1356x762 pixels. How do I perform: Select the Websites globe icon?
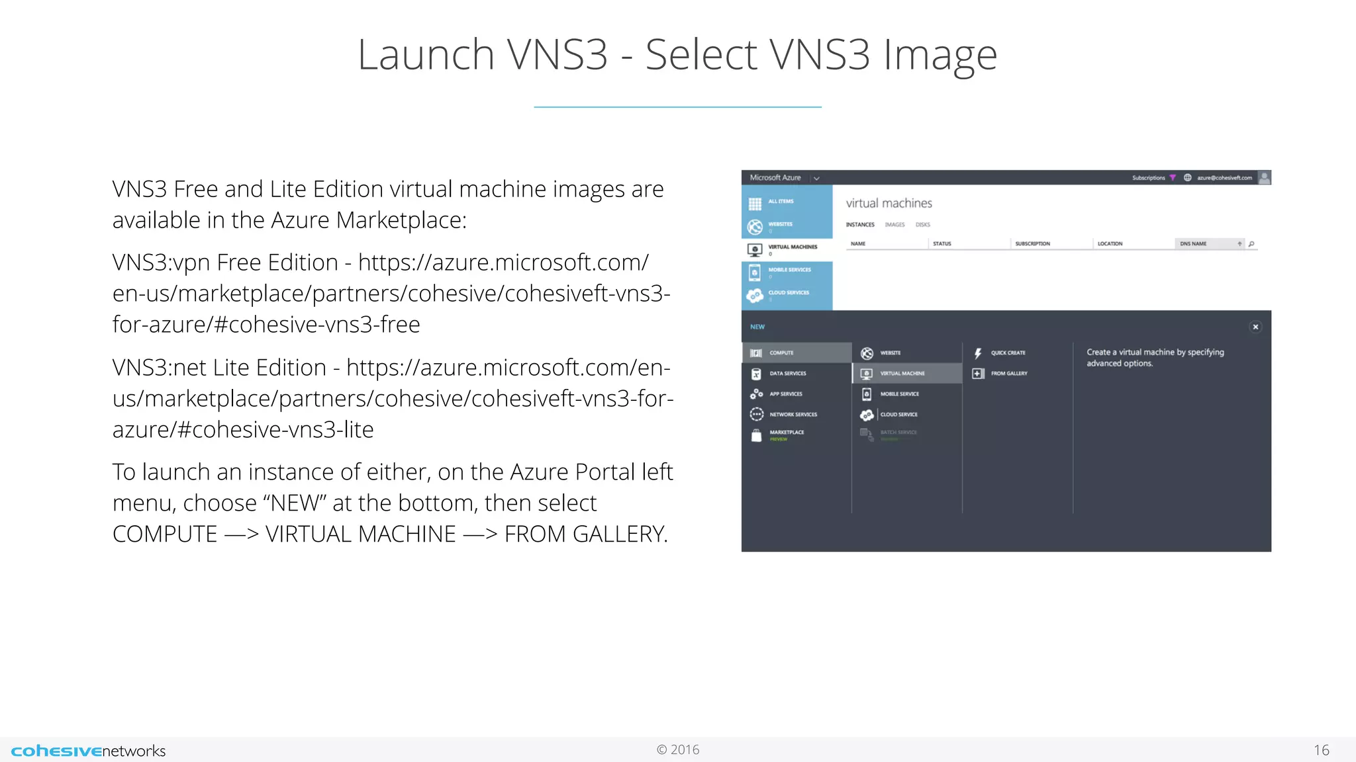tap(755, 227)
